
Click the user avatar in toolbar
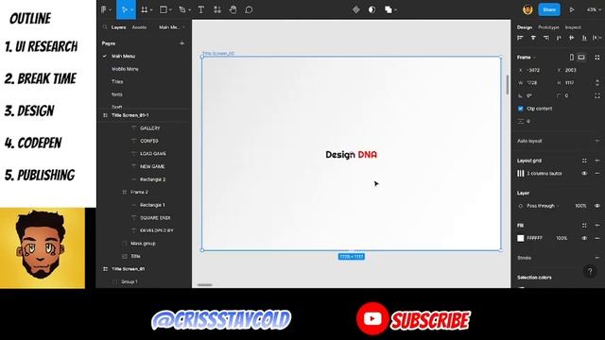coord(527,9)
